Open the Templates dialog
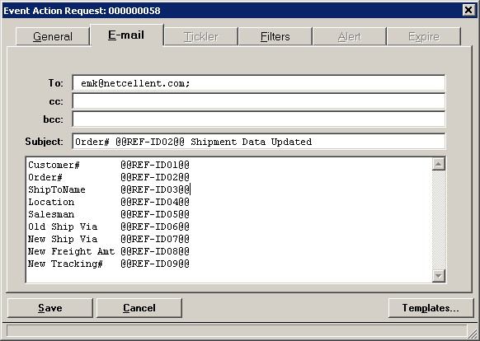This screenshot has width=480, height=341. pyautogui.click(x=431, y=308)
